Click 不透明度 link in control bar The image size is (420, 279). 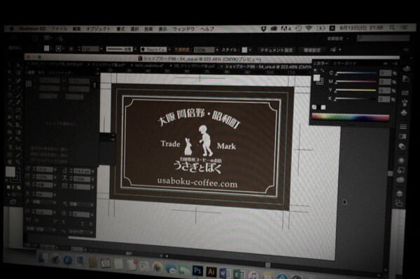(x=182, y=50)
